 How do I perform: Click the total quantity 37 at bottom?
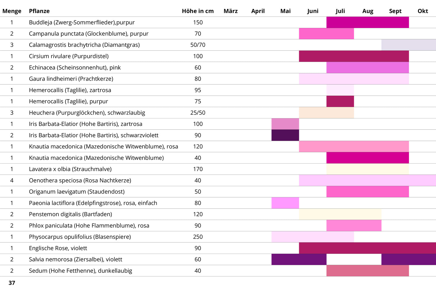[12, 283]
